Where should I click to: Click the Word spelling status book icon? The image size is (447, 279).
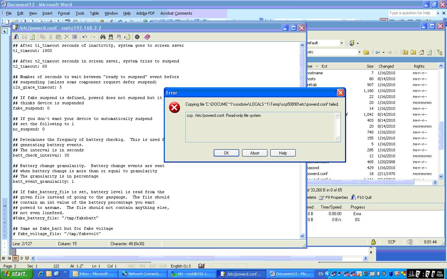pos(201,266)
